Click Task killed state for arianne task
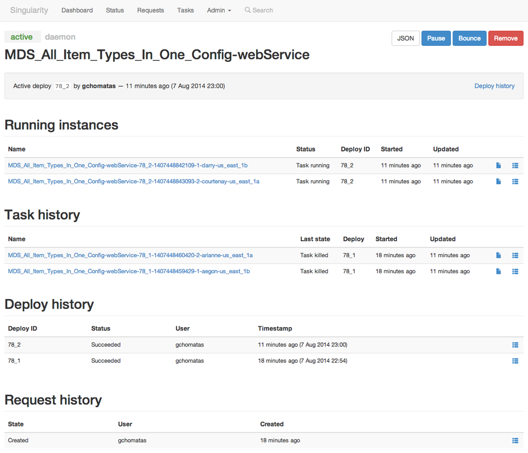This screenshot has height=453, width=528. pos(314,255)
